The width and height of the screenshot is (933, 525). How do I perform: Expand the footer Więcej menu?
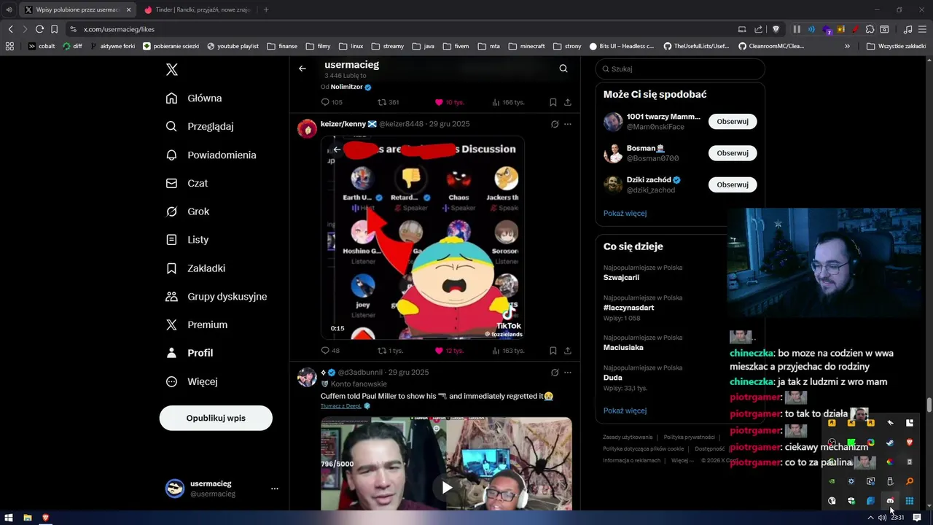coord(682,461)
